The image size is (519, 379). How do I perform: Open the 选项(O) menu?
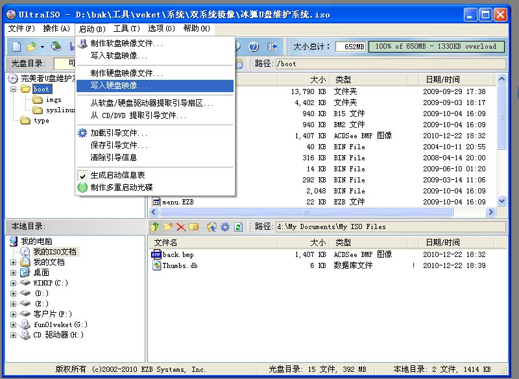(161, 29)
